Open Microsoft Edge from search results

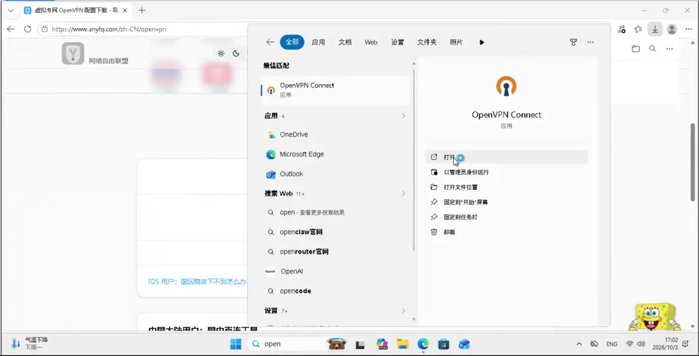click(334, 154)
